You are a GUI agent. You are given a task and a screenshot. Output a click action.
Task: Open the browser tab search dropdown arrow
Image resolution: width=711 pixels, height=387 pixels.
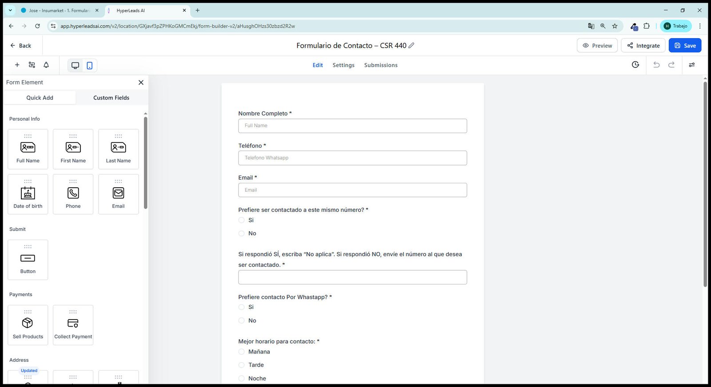pos(10,10)
